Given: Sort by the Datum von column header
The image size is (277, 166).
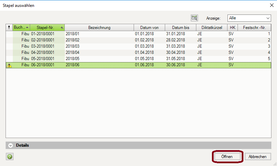Looking at the screenshot, I should [x=149, y=28].
